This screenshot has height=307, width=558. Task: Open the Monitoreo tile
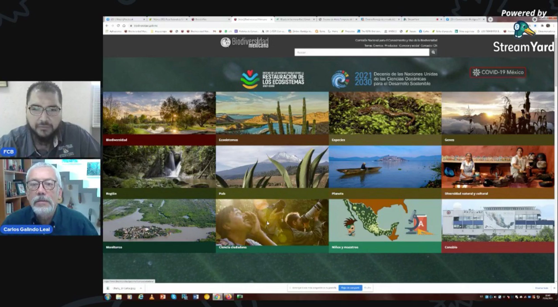[159, 226]
